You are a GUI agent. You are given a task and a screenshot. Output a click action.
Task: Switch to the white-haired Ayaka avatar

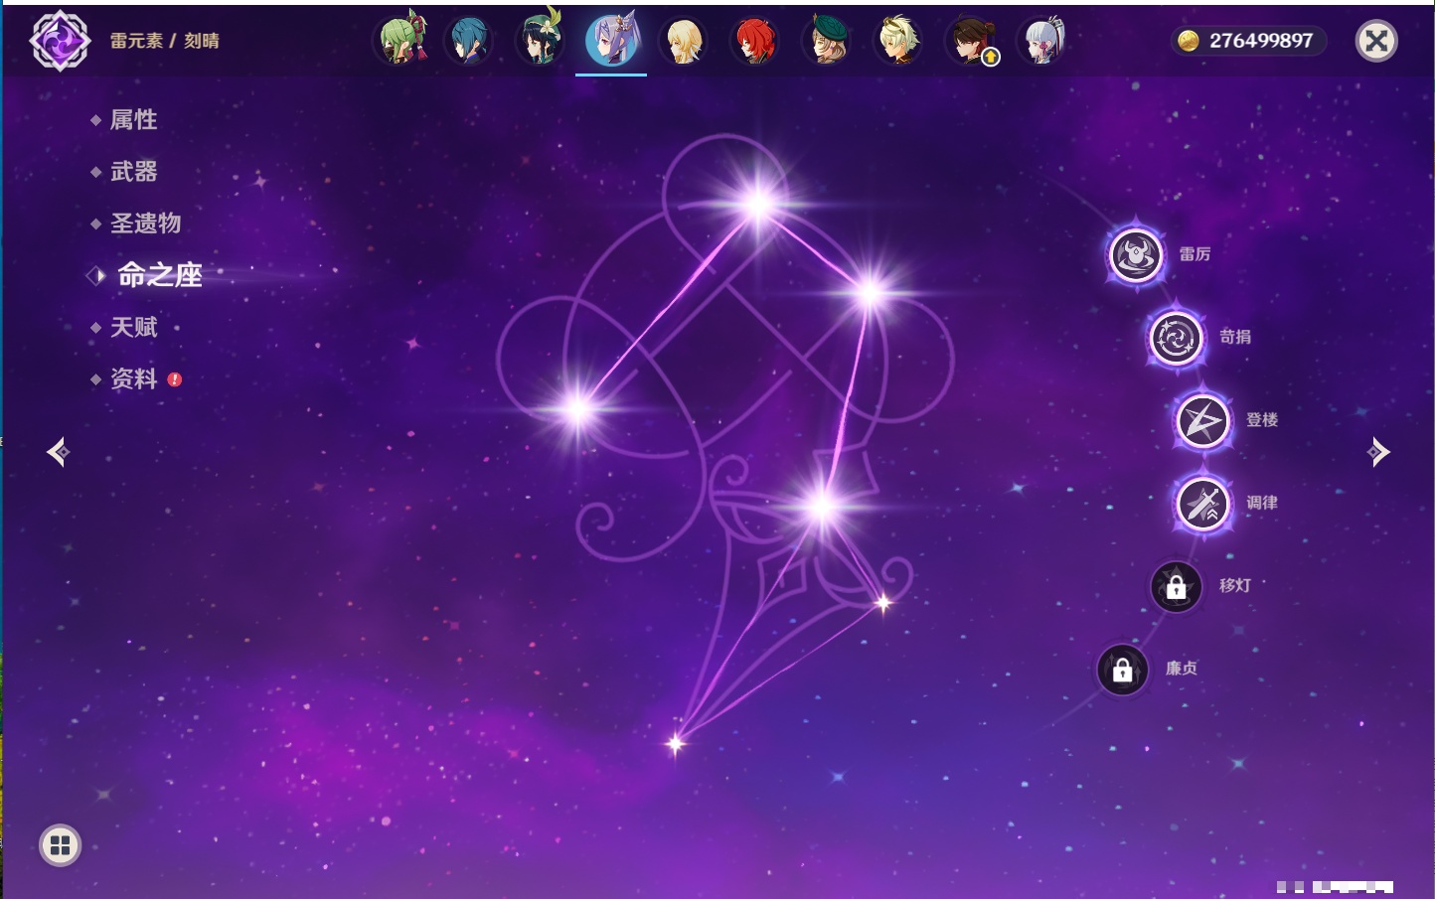1042,41
